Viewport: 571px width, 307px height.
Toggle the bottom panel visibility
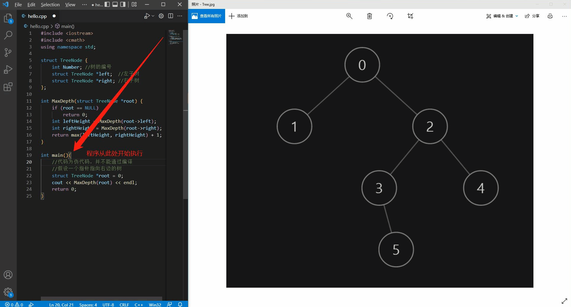click(115, 4)
